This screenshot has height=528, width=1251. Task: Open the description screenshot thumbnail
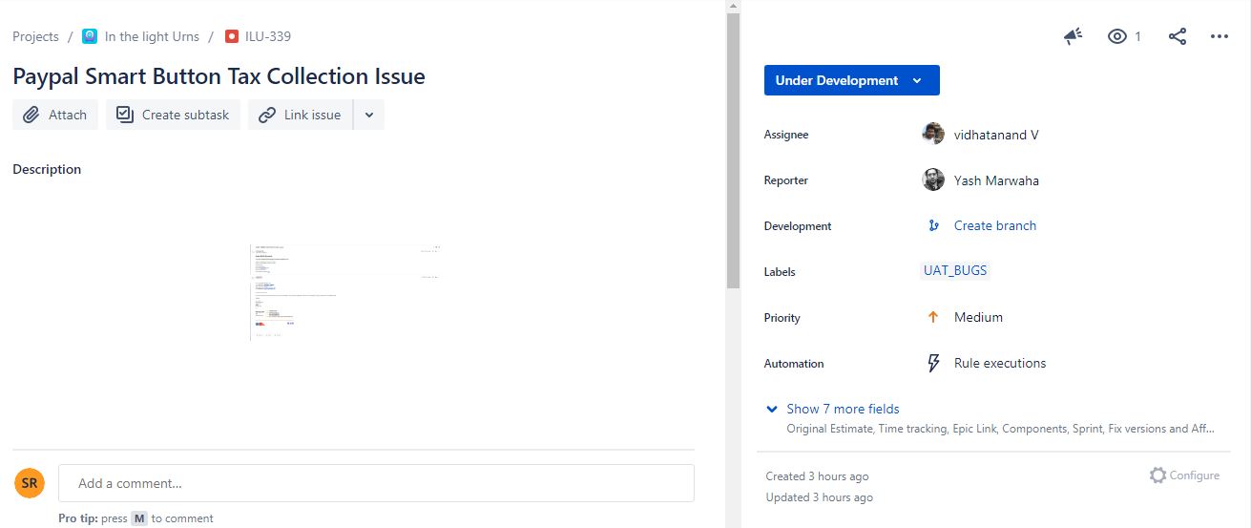(347, 292)
